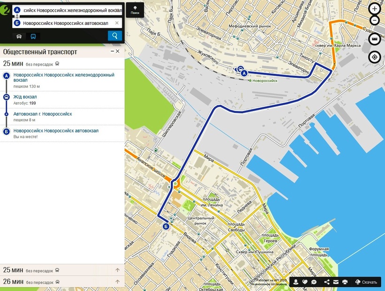Zoom out of the map
Screen dimensions: 385x291
(x=374, y=21)
